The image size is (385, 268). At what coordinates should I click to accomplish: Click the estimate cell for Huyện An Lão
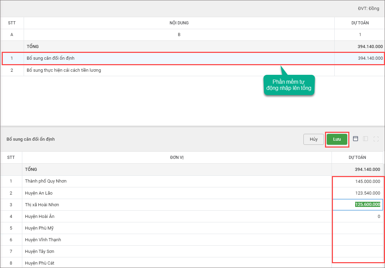click(x=357, y=193)
